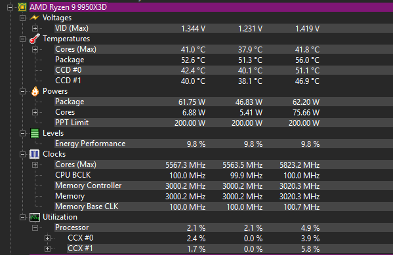This screenshot has width=393, height=255.
Task: Click the Utilization graph icon
Action: [35, 217]
